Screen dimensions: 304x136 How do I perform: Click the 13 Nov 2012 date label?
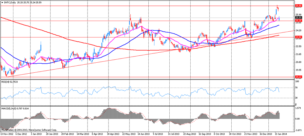click(x=6, y=134)
